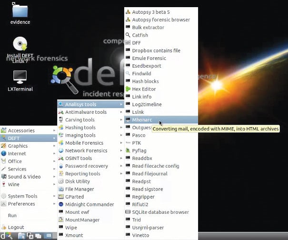Open the Reporting tools submenu

pyautogui.click(x=91, y=174)
